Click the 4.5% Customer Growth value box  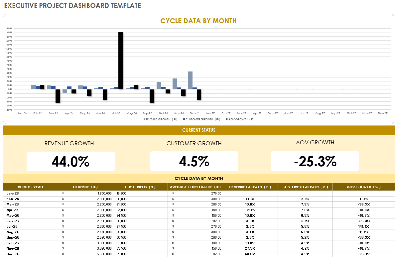[x=194, y=161]
